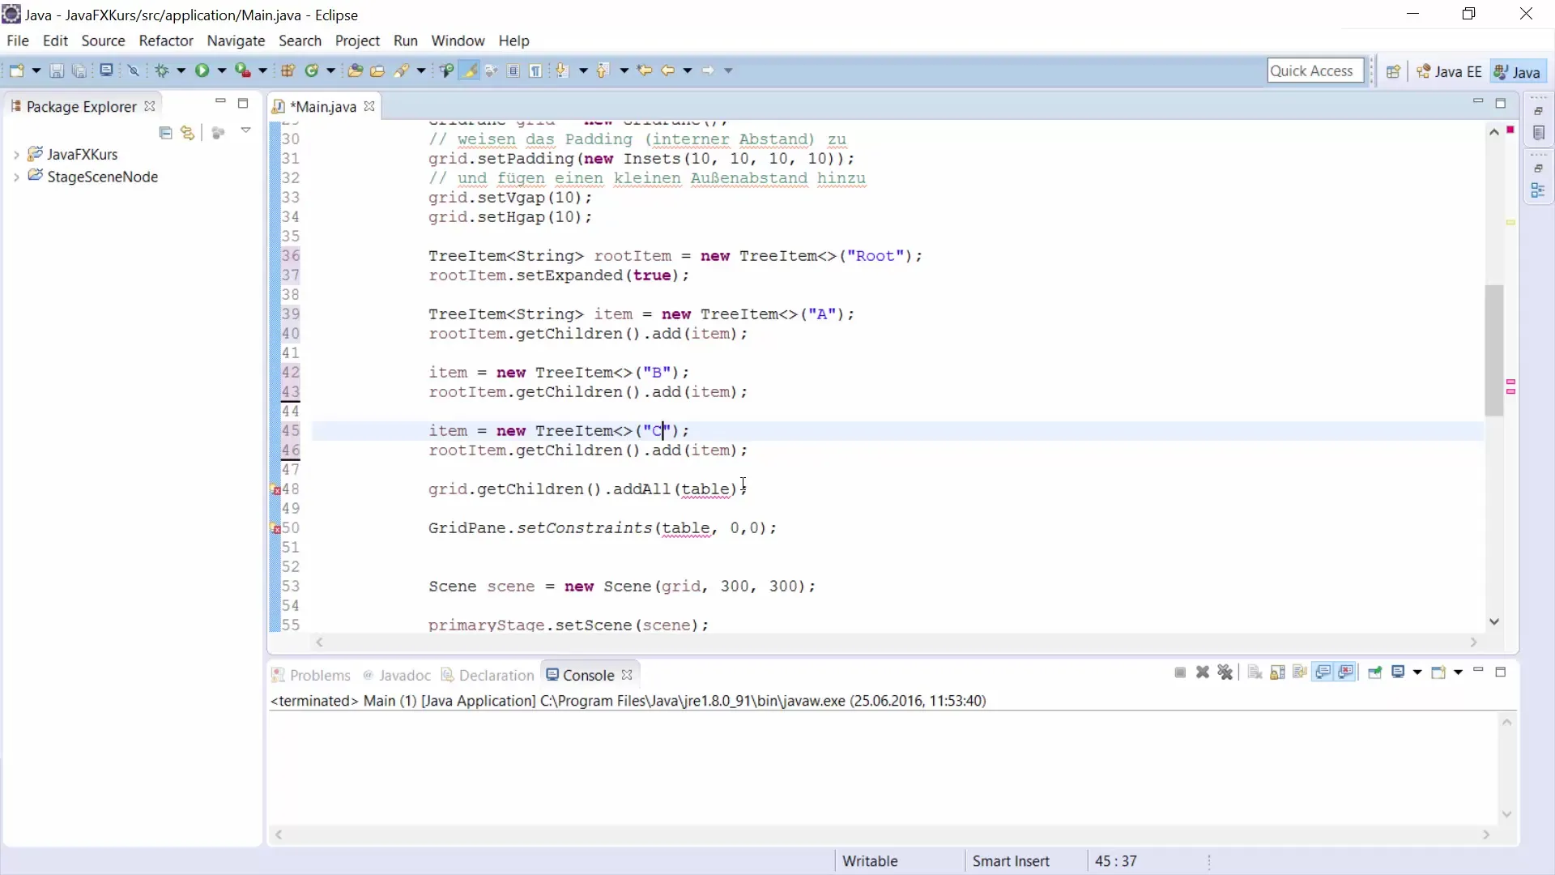Click the Open Task folder icon
Viewport: 1555px width, 875px height.
pos(377,70)
